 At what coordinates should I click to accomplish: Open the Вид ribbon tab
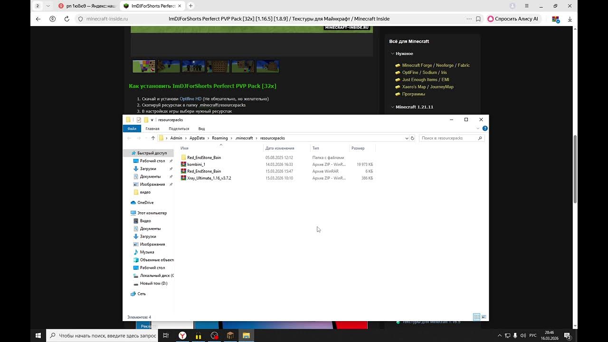(201, 129)
